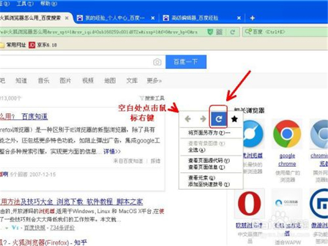Click the Opera browser thumbnail
Viewport: 328px width, 246px height.
(x=249, y=203)
